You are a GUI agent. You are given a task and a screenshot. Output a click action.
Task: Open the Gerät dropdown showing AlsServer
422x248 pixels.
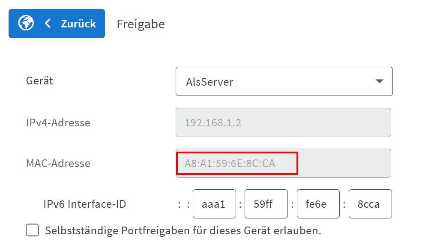click(x=284, y=81)
